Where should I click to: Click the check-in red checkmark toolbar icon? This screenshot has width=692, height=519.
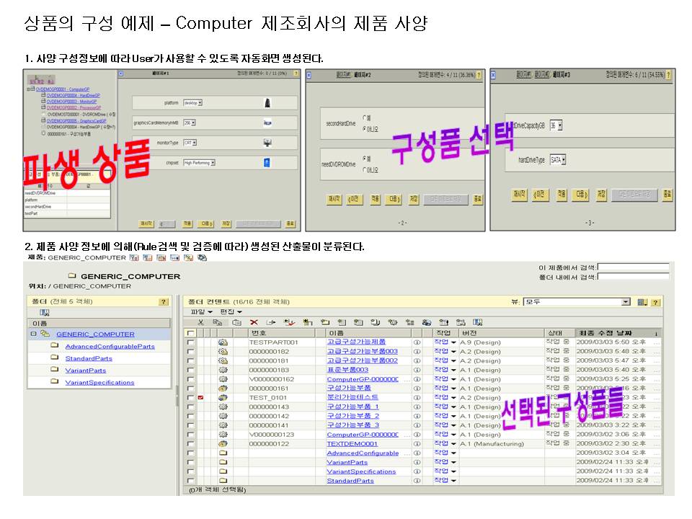click(x=290, y=323)
